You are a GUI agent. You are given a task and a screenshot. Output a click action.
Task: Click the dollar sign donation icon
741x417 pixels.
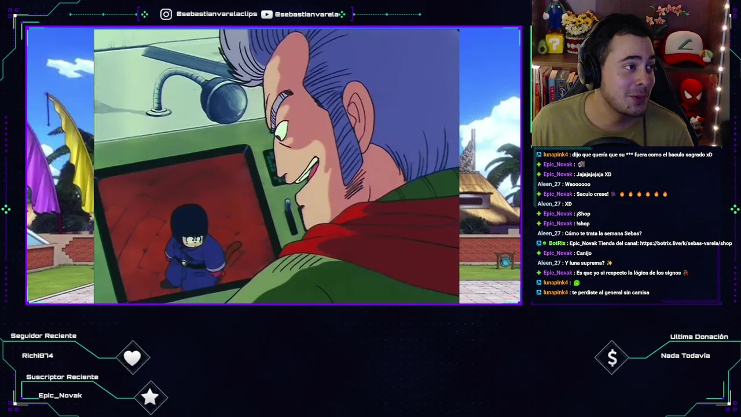612,359
